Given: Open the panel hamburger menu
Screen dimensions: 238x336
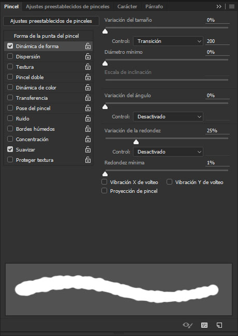Looking at the screenshot, I should [232, 6].
